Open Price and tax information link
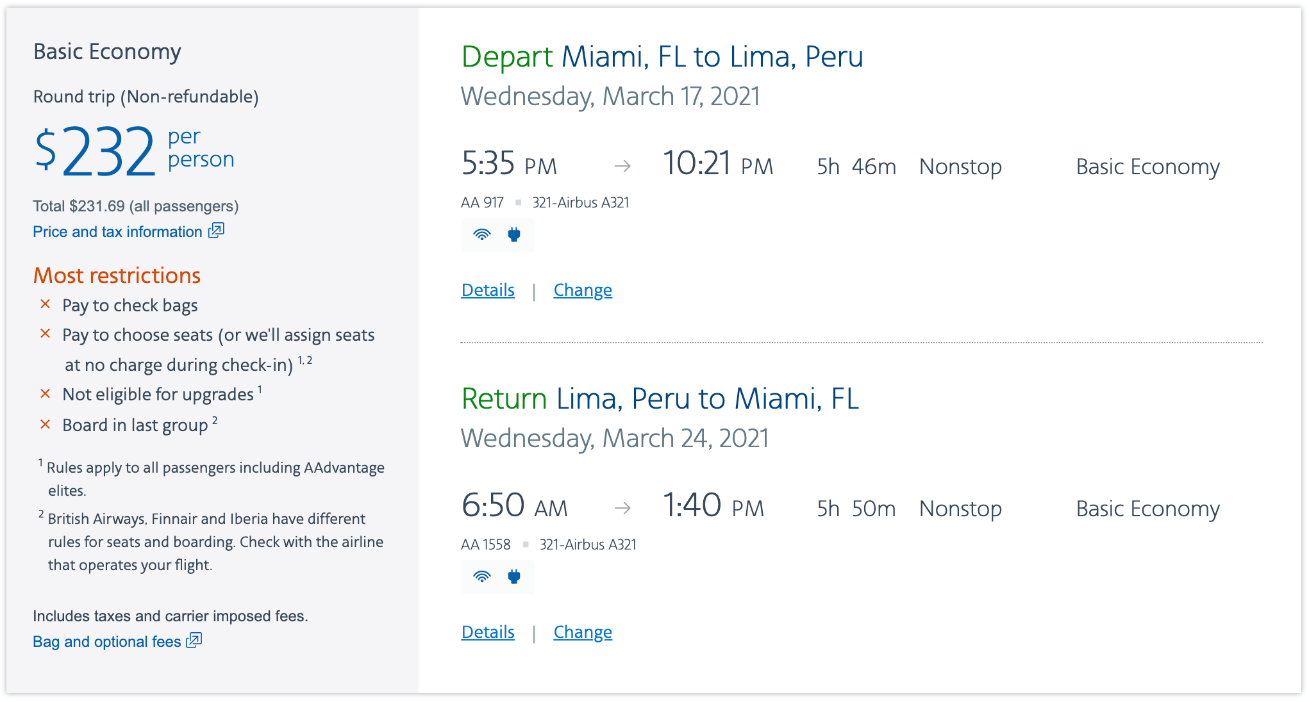Image resolution: width=1309 pixels, height=702 pixels. [x=118, y=232]
